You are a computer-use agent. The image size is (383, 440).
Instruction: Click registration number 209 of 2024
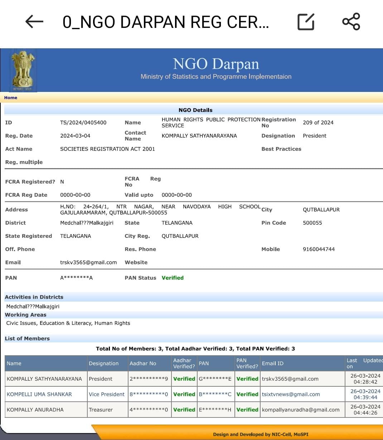pyautogui.click(x=318, y=123)
